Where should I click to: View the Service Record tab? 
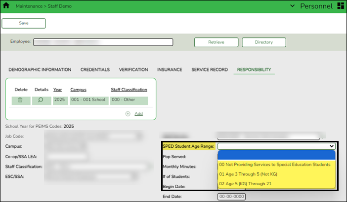209,70
